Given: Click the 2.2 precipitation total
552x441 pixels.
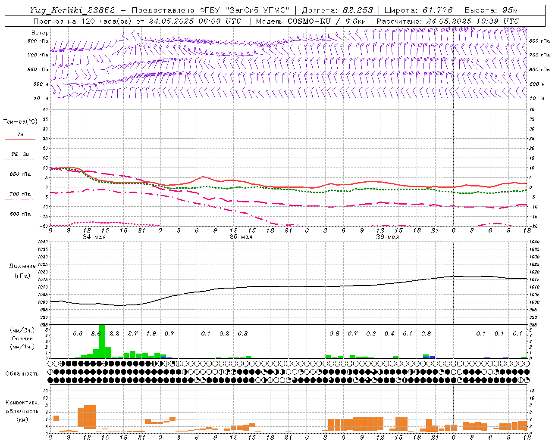Looking at the screenshot, I should (x=114, y=334).
